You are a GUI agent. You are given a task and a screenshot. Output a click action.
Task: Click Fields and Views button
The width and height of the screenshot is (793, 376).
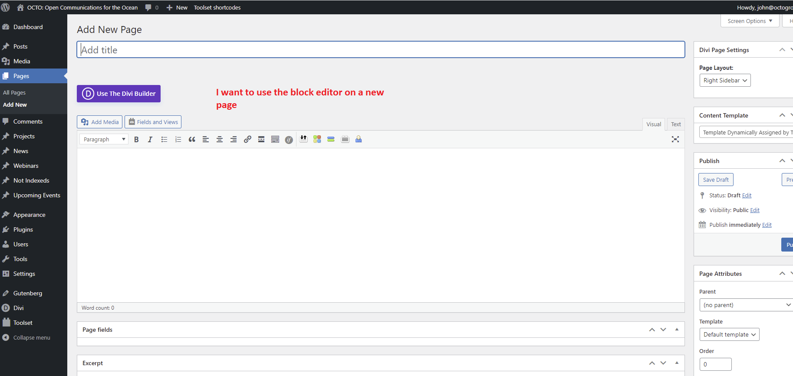tap(153, 122)
